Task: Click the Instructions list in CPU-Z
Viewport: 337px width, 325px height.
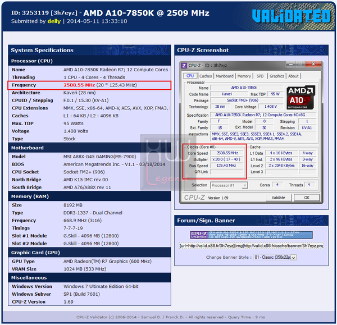Action: coord(263,136)
